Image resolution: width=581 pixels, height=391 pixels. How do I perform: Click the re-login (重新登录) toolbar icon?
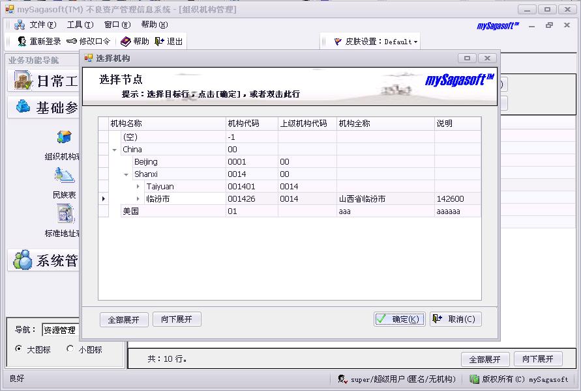point(22,42)
